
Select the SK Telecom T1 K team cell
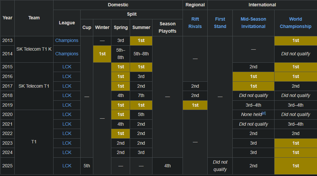(34, 49)
